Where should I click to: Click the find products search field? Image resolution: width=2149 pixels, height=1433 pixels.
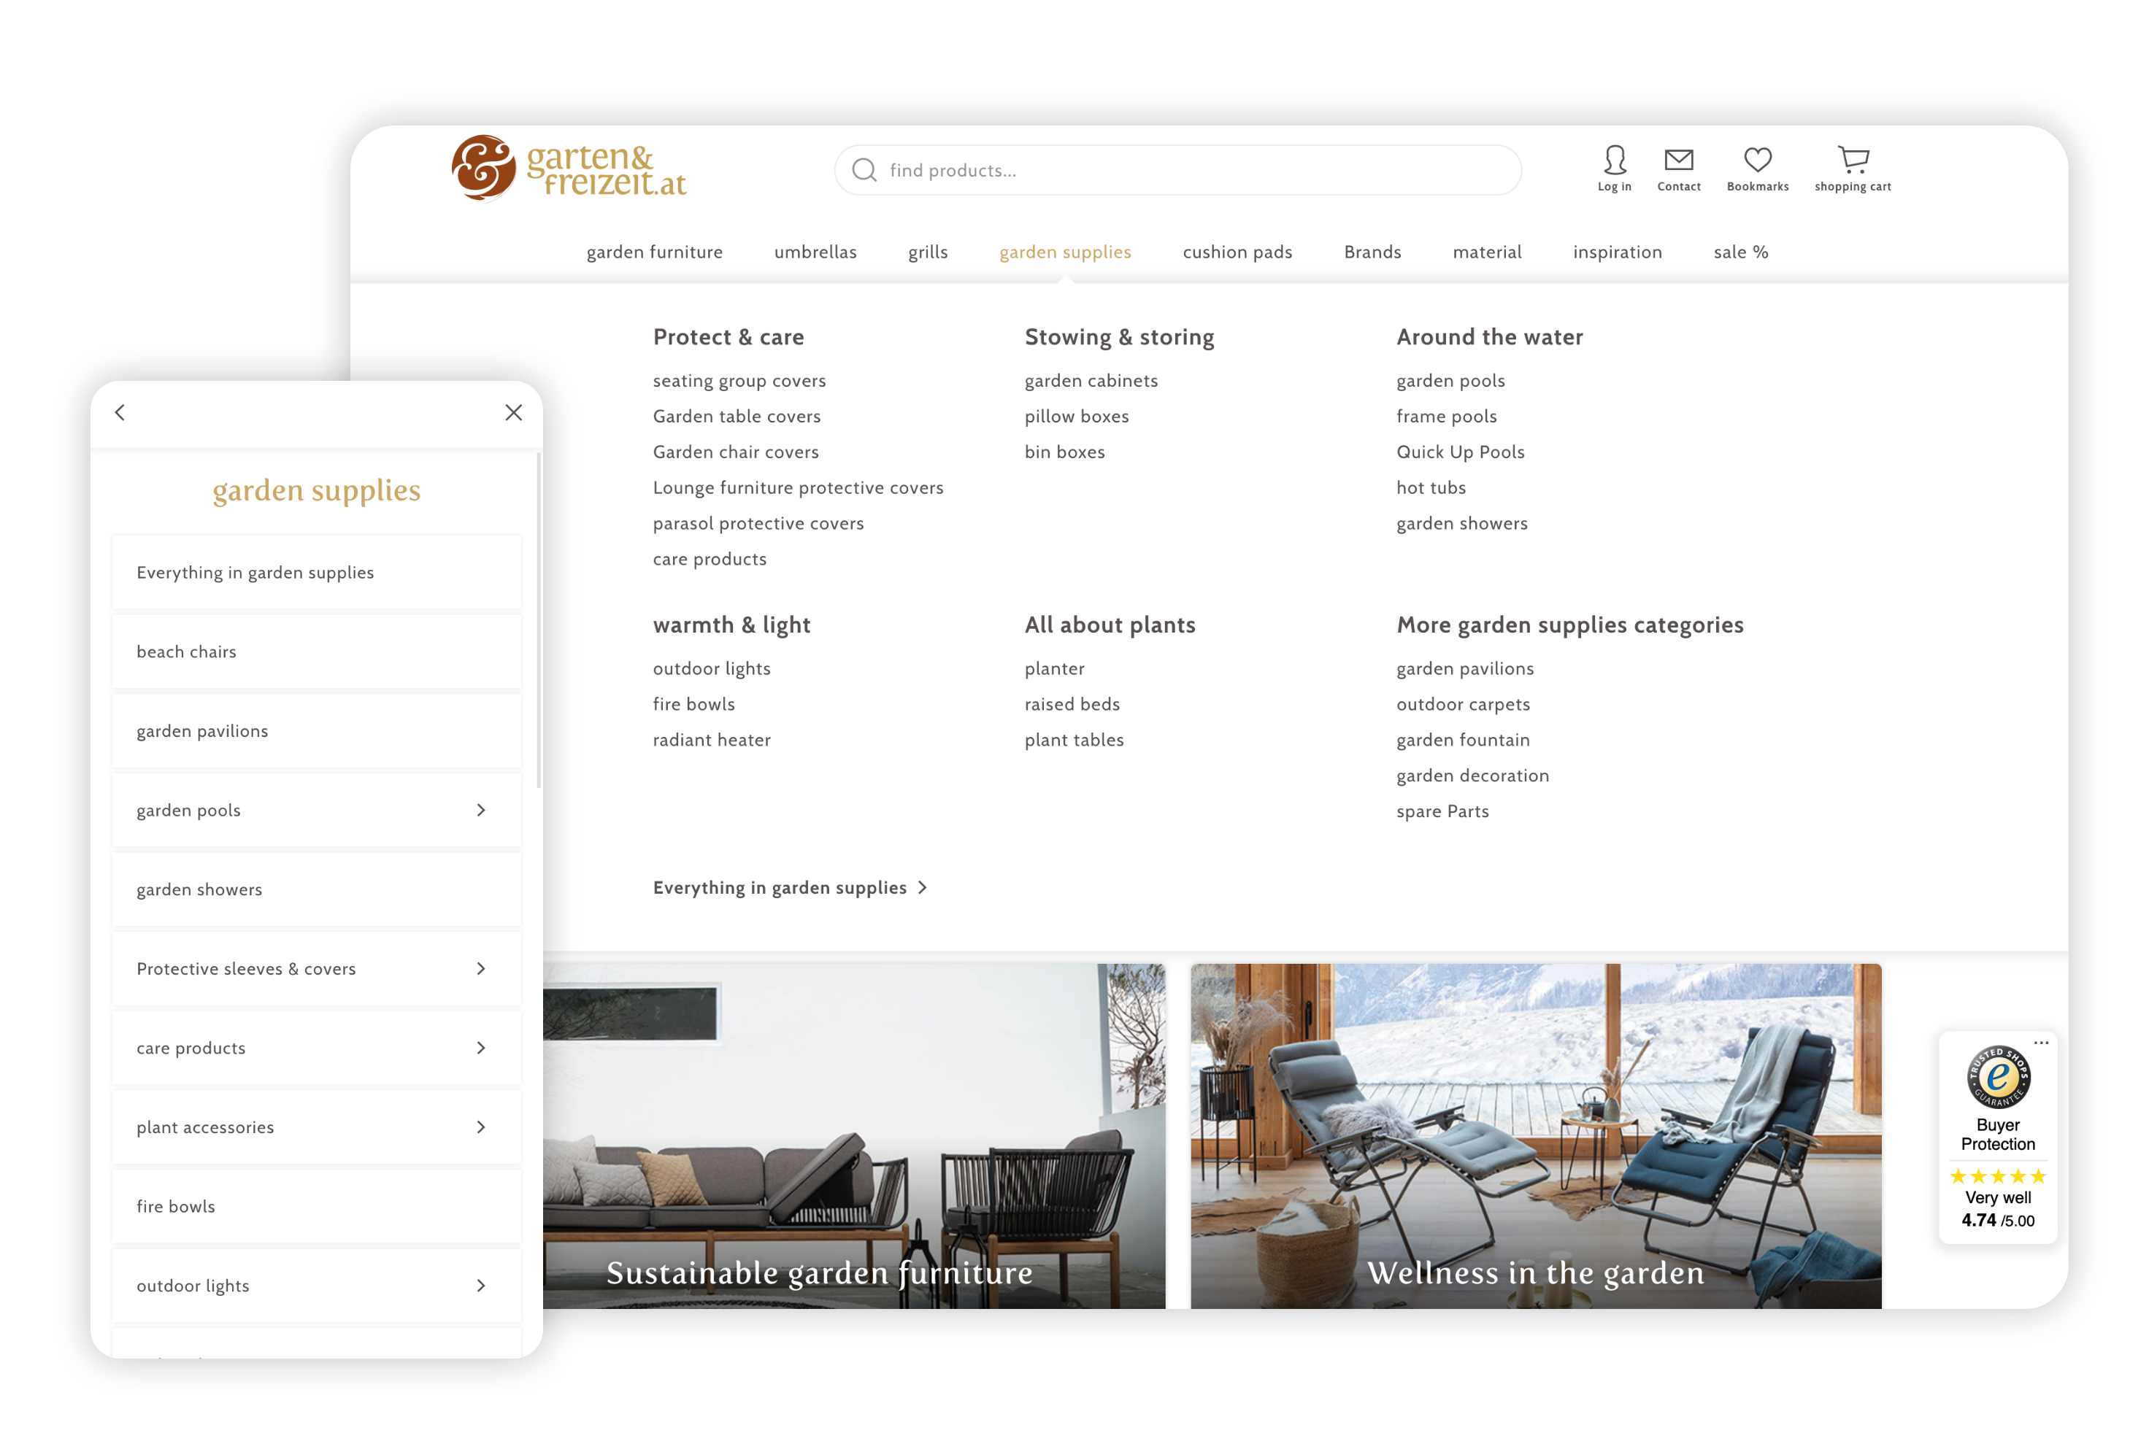[x=1188, y=170]
